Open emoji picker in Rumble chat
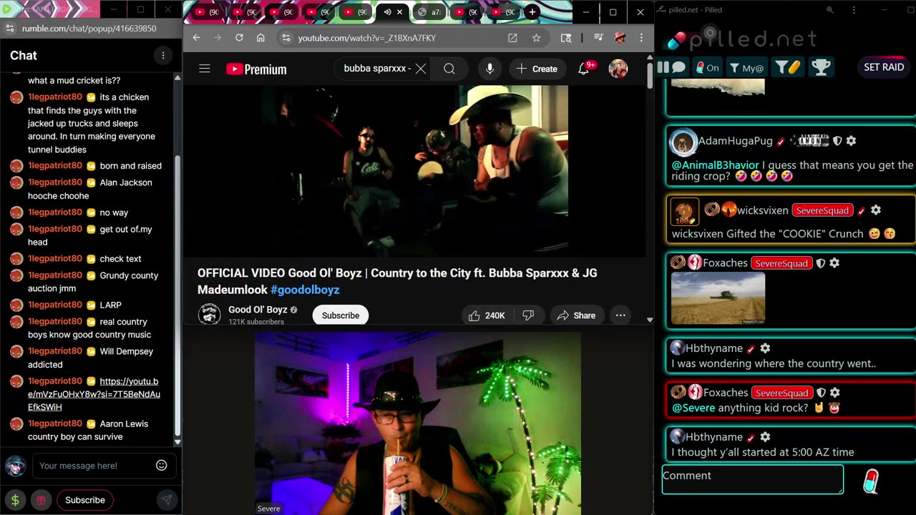Image resolution: width=916 pixels, height=515 pixels. 162,466
